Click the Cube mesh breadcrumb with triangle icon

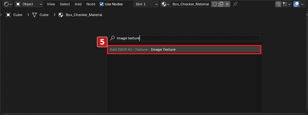point(41,15)
